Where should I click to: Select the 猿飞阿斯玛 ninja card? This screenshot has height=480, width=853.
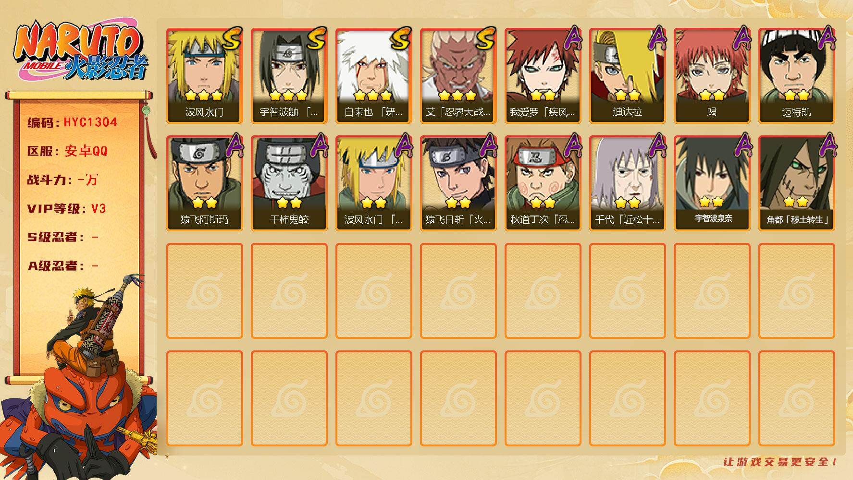[204, 183]
